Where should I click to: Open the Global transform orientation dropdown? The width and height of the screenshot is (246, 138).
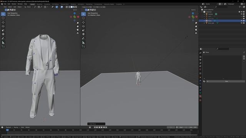pos(28,7)
